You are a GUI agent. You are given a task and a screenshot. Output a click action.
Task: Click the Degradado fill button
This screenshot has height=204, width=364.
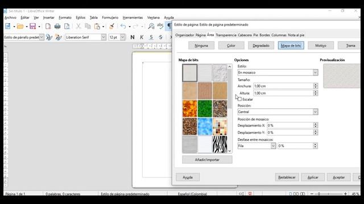point(261,45)
